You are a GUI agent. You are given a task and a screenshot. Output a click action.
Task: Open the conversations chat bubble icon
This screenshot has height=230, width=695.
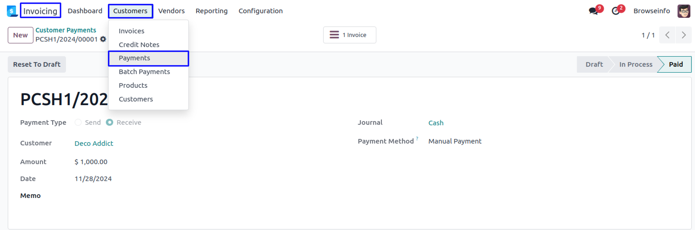point(594,11)
